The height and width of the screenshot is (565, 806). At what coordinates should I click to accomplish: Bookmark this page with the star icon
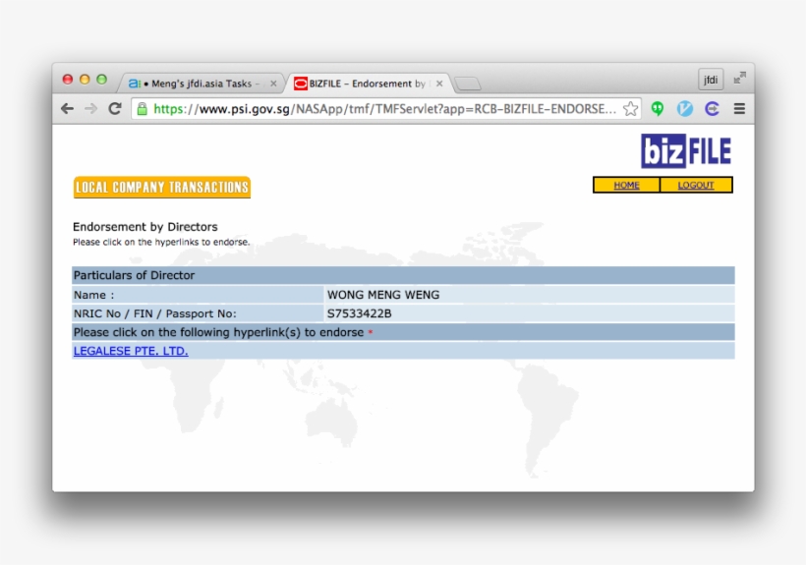630,109
